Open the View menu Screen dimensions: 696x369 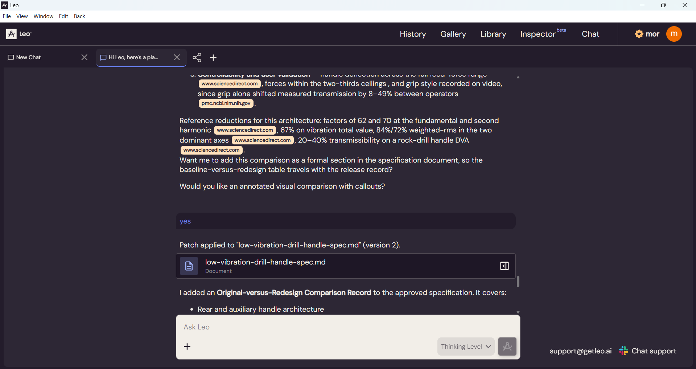tap(22, 16)
